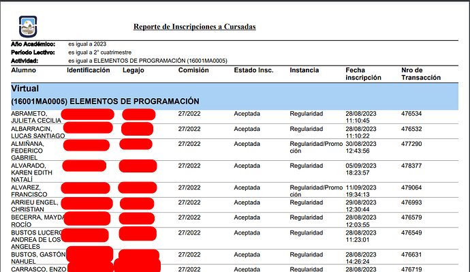This screenshot has width=470, height=272.
Task: Click the 'Actividad:' label
Action: coord(25,61)
